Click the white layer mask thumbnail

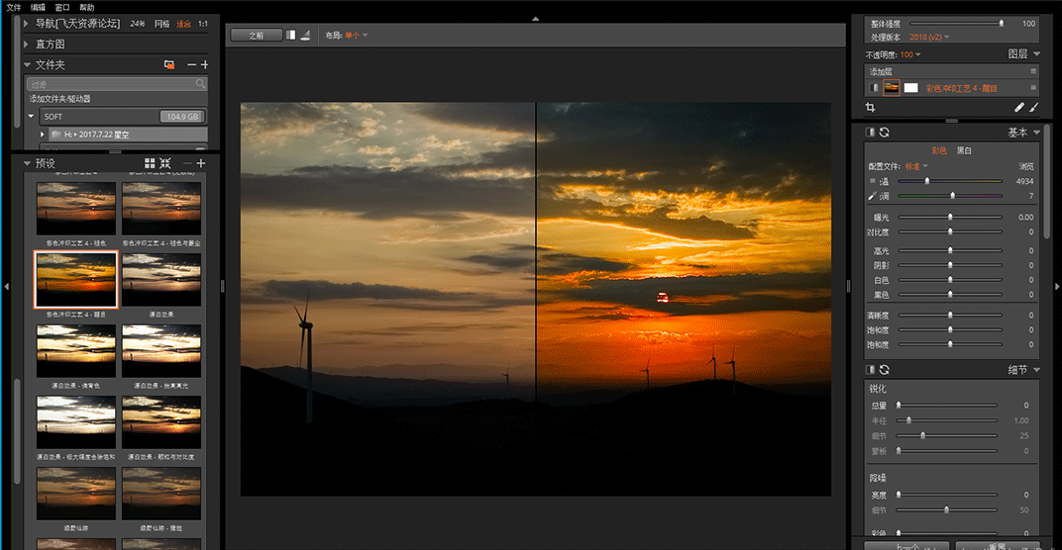(x=911, y=87)
